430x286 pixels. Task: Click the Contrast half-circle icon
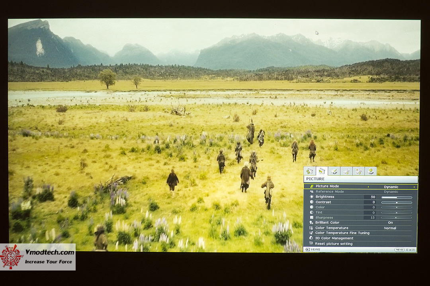click(311, 202)
